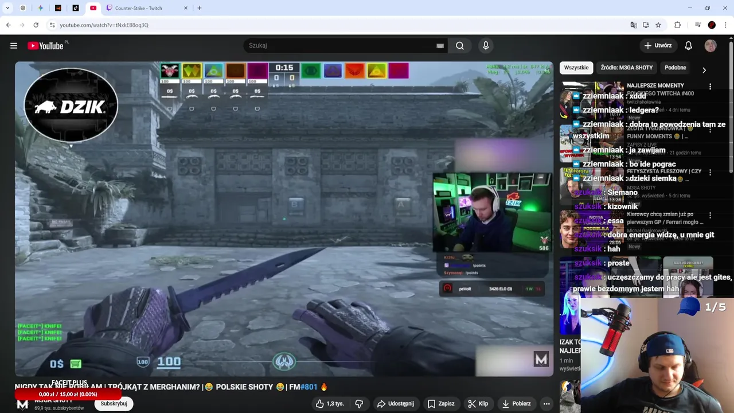Download the video with Pobierz
Viewport: 734px width, 413px height.
(516, 404)
